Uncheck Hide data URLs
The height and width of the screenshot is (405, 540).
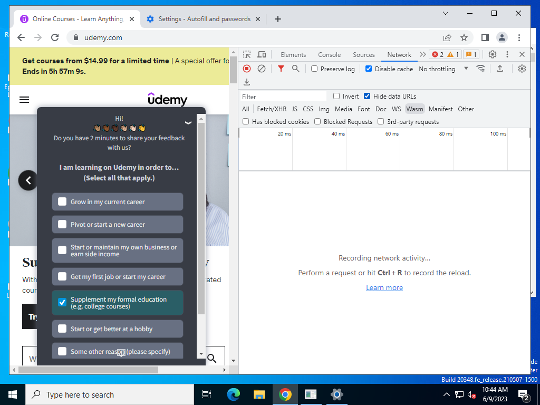click(x=367, y=96)
